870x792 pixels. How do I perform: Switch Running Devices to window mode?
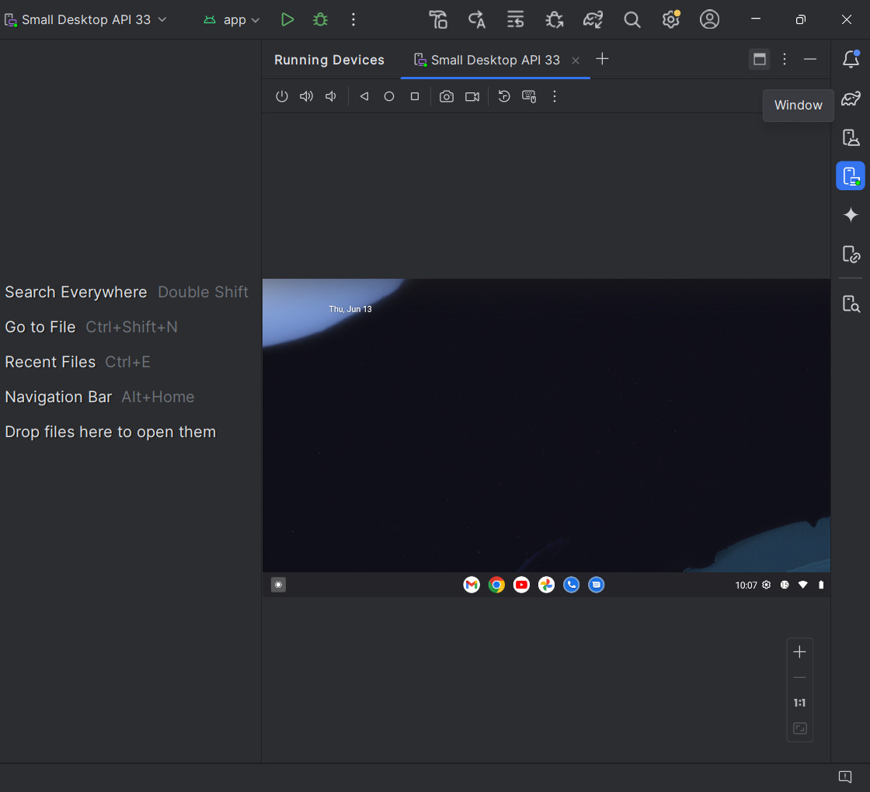[760, 59]
